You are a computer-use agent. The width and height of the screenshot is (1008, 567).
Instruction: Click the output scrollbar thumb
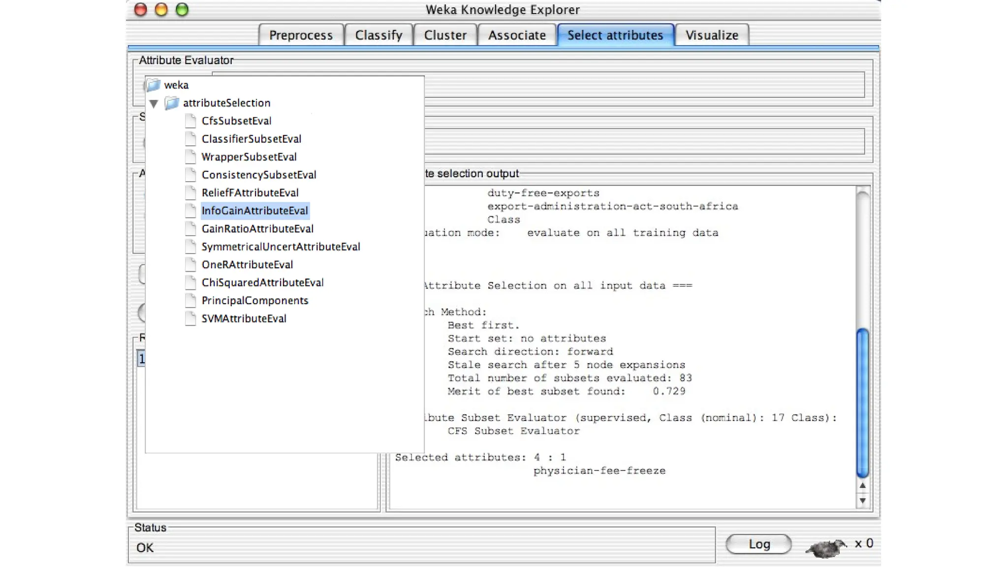(x=862, y=403)
